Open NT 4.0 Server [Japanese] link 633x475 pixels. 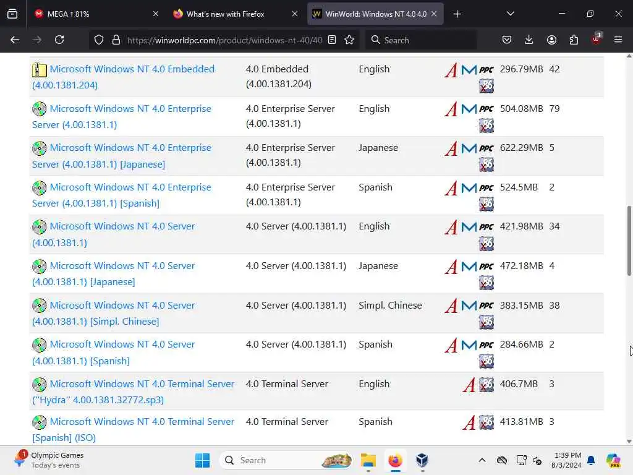click(114, 273)
